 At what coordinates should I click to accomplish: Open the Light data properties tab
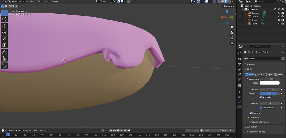point(240,107)
